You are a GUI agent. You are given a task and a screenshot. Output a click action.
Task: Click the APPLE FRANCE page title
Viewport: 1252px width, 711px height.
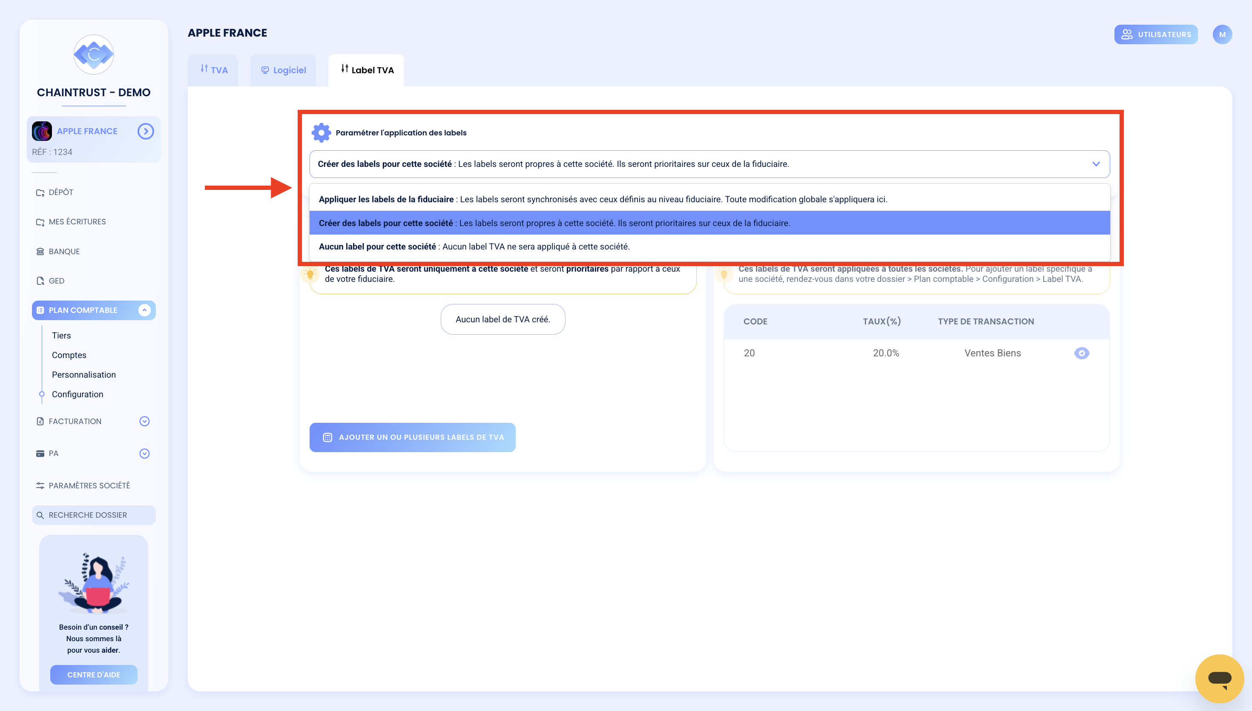point(227,33)
